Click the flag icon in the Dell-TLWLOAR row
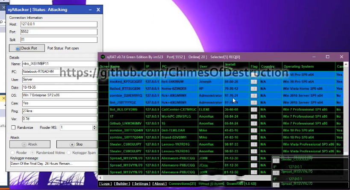Image resolution: width=350 pixels, height=190 pixels. (x=254, y=131)
